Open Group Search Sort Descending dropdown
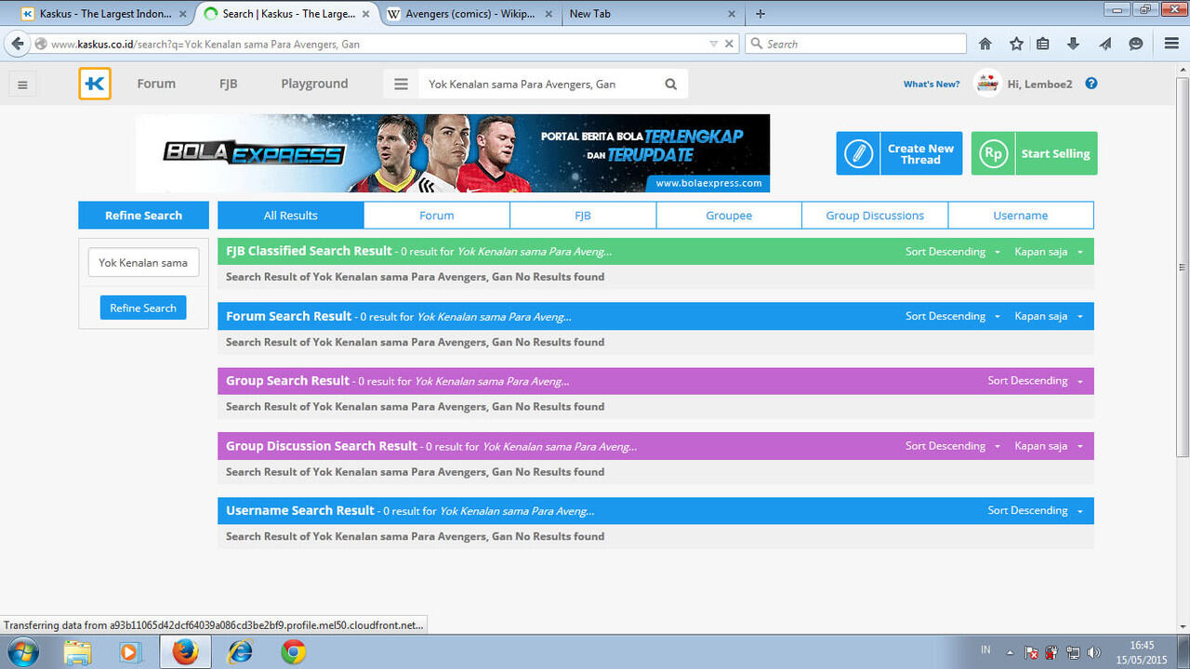The height and width of the screenshot is (669, 1190). coord(1036,381)
